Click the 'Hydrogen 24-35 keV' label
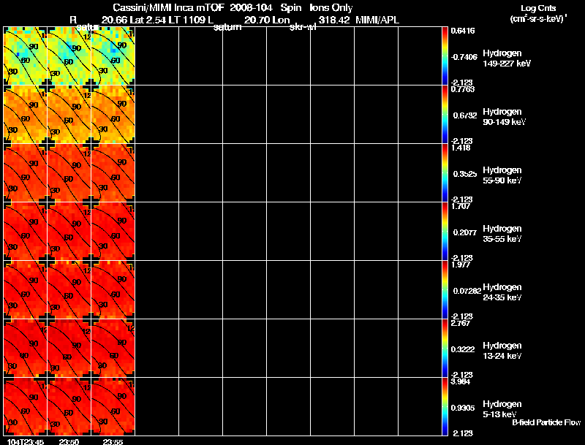 tap(502, 292)
